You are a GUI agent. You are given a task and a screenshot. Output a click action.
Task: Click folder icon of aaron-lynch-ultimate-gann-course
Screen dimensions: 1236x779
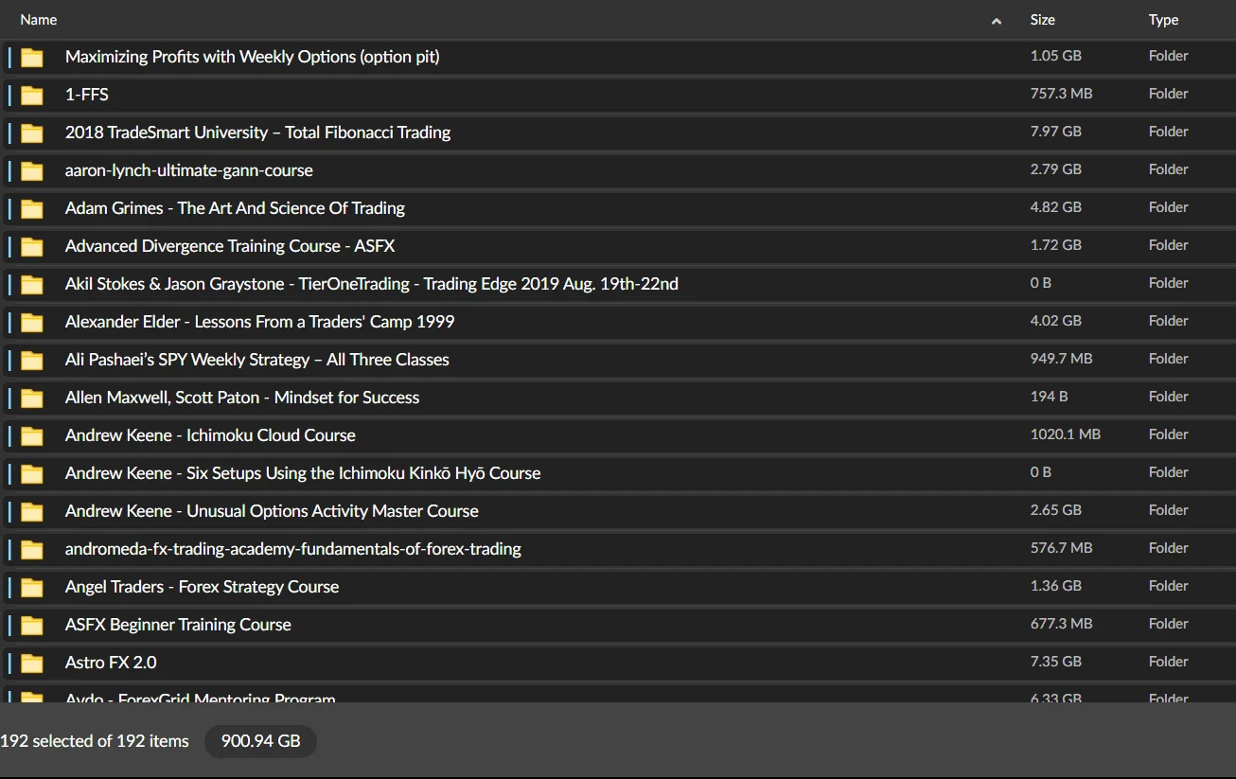click(32, 171)
